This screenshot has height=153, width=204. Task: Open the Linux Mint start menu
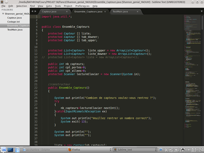point(4,150)
